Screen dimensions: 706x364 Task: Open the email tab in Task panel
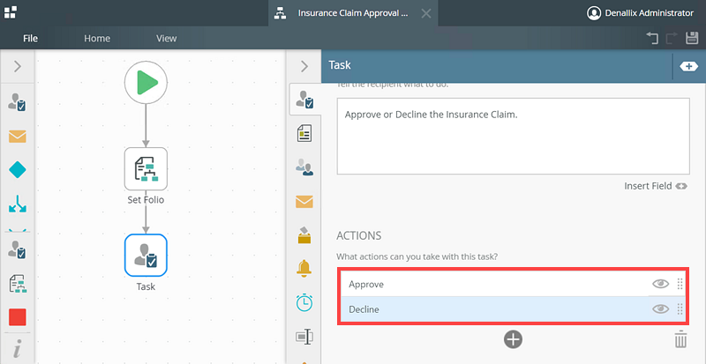(x=304, y=201)
